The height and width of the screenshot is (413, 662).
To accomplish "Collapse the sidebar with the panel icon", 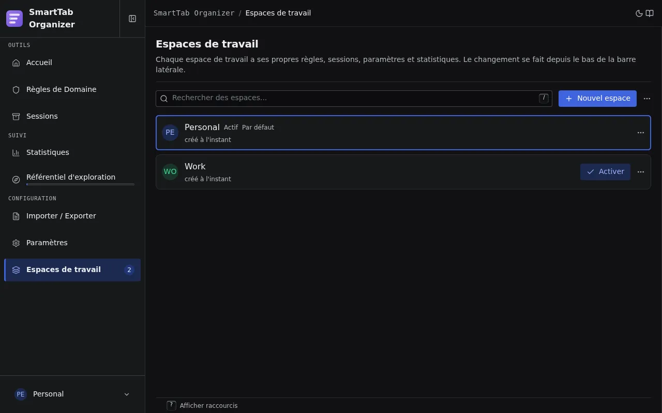I will 132,19.
